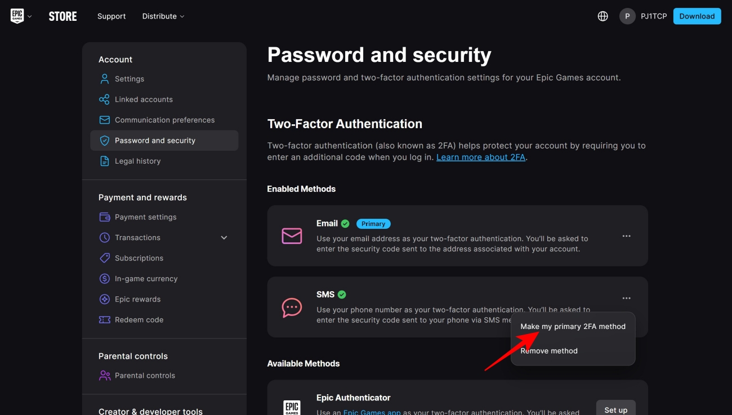
Task: Open the Email method three-dots menu
Action: (x=626, y=236)
